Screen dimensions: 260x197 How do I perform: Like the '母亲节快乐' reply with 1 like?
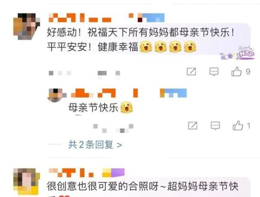(237, 125)
